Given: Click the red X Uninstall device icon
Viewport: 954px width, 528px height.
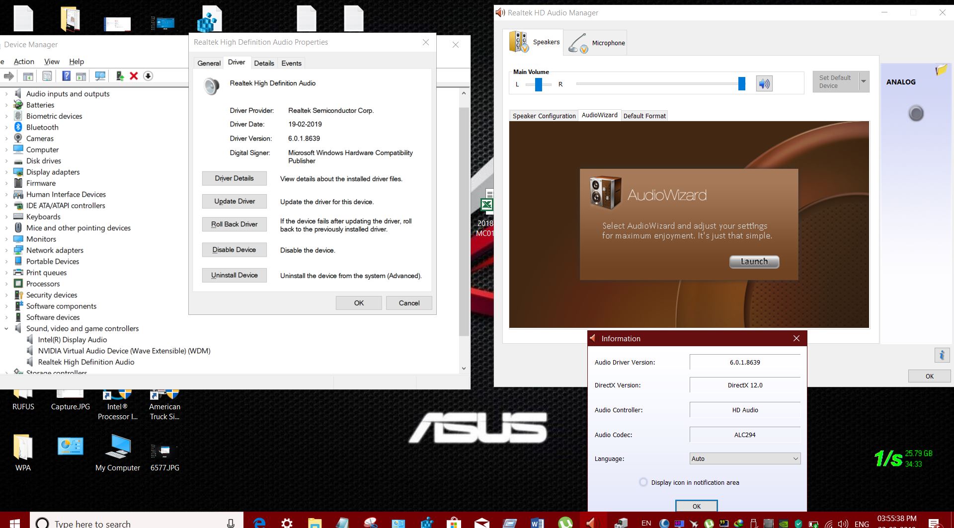Looking at the screenshot, I should [134, 76].
